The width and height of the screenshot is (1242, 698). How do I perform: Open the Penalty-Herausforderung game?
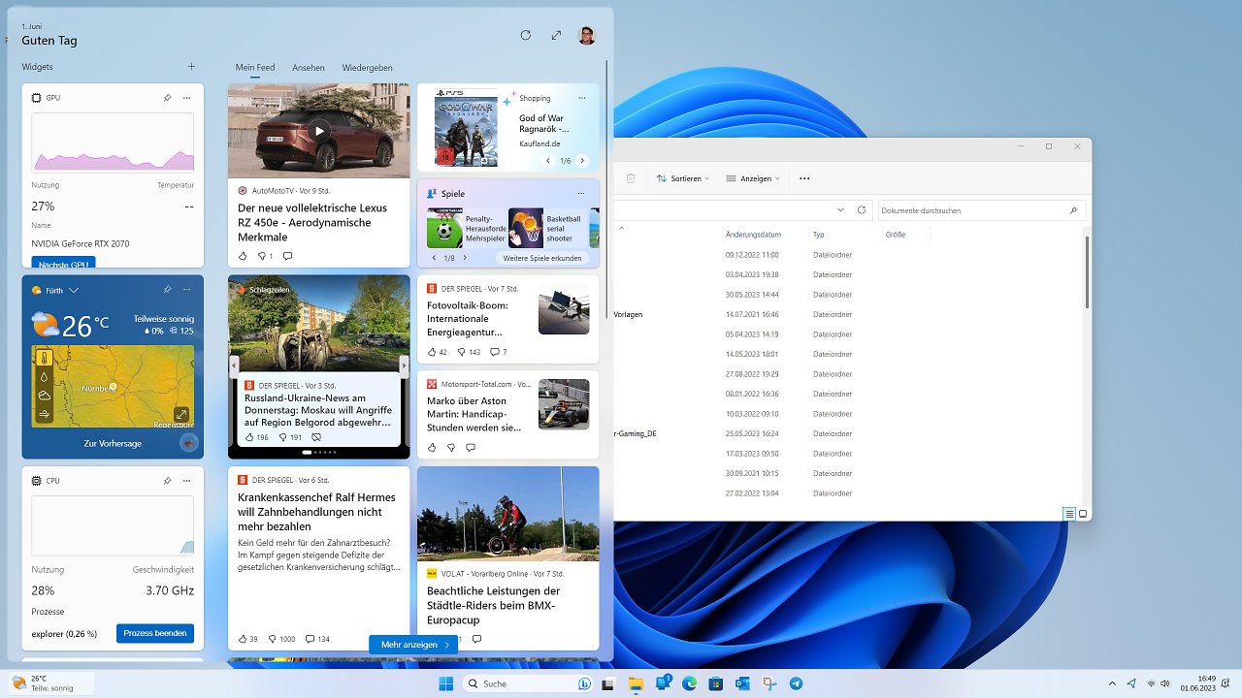pyautogui.click(x=466, y=228)
